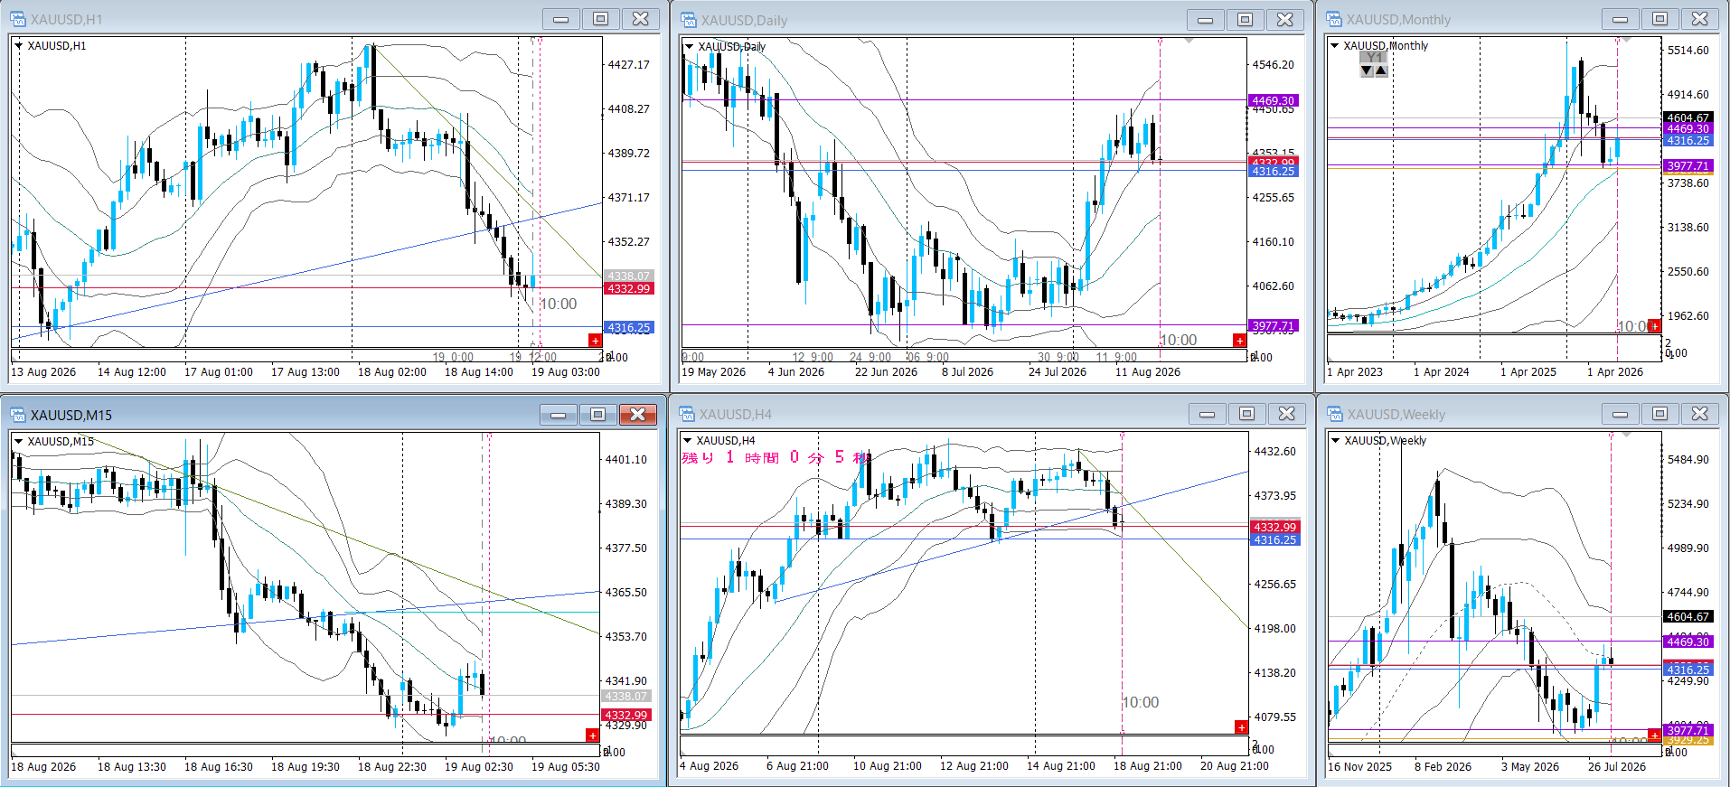Minimize the XAUUSD,H4 chart window
Screen dimensions: 1730x787
click(x=1207, y=414)
